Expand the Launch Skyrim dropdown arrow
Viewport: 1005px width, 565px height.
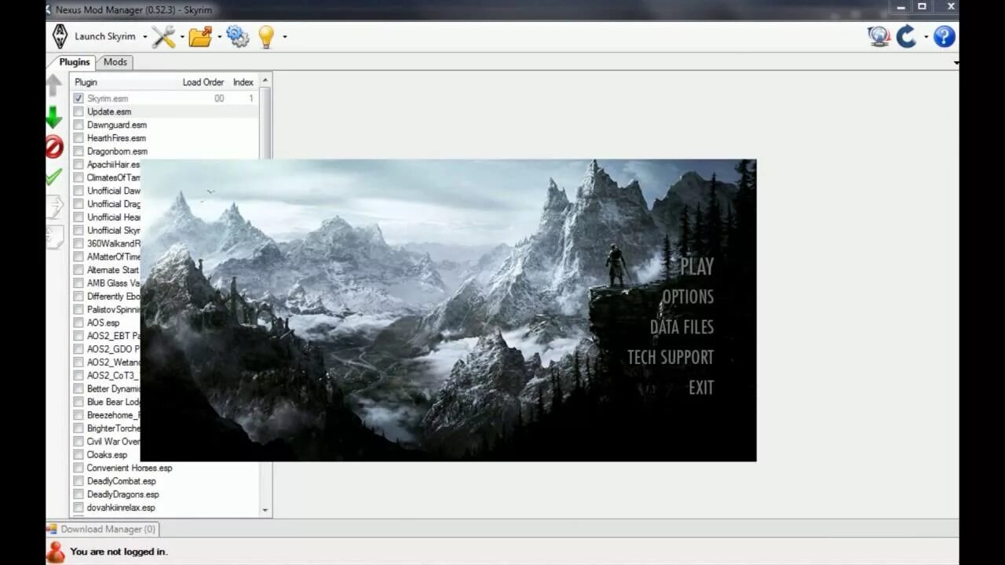pyautogui.click(x=144, y=37)
